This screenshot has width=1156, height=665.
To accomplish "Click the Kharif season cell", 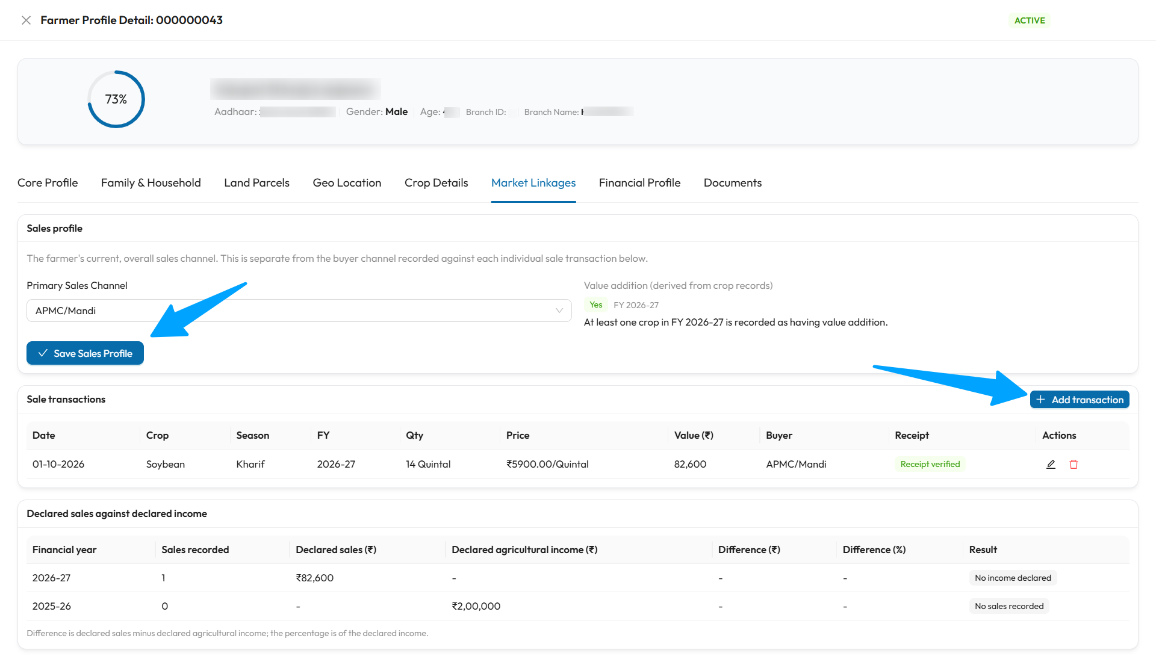I will point(250,465).
